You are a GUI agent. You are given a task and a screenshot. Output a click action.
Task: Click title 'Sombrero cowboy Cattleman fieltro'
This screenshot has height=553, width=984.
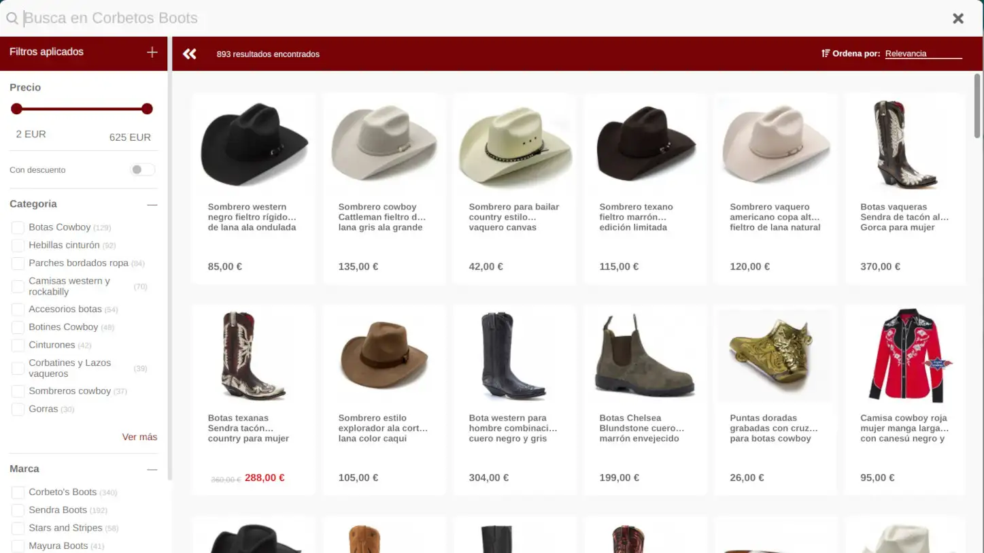[382, 217]
